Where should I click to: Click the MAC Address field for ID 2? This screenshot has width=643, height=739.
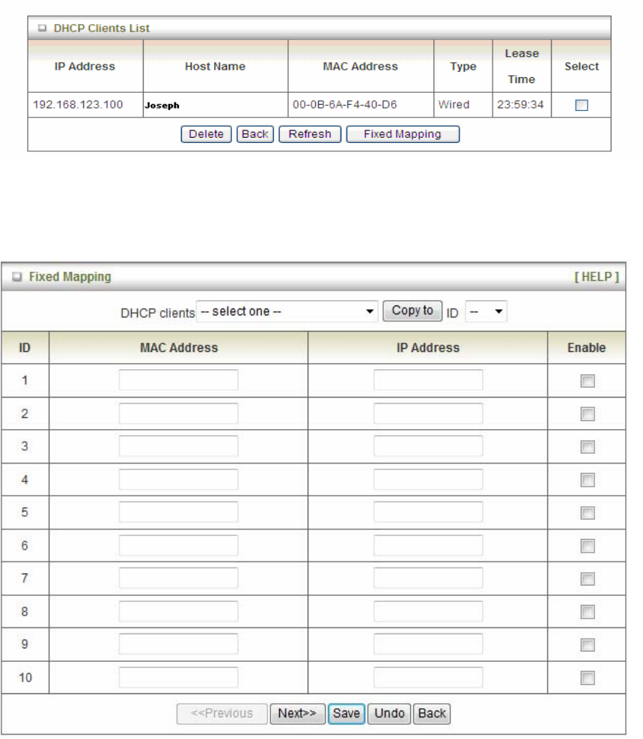[179, 413]
